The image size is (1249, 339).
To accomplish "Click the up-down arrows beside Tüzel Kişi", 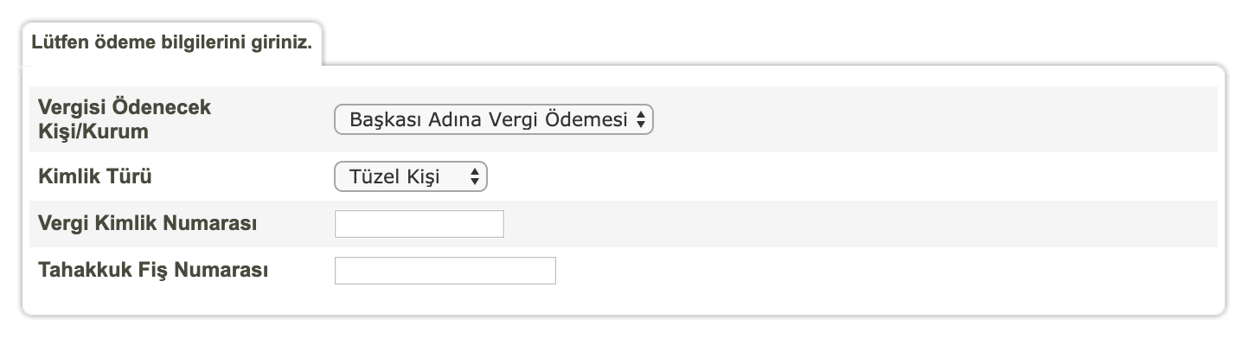I will pyautogui.click(x=474, y=177).
